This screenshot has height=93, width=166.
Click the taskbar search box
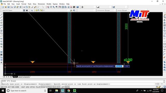(26, 91)
